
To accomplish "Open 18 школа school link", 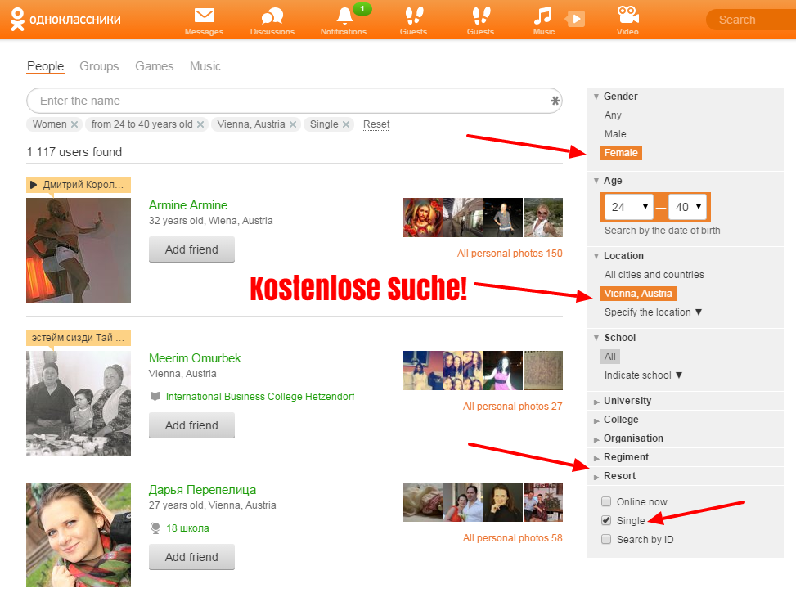I will (x=187, y=528).
